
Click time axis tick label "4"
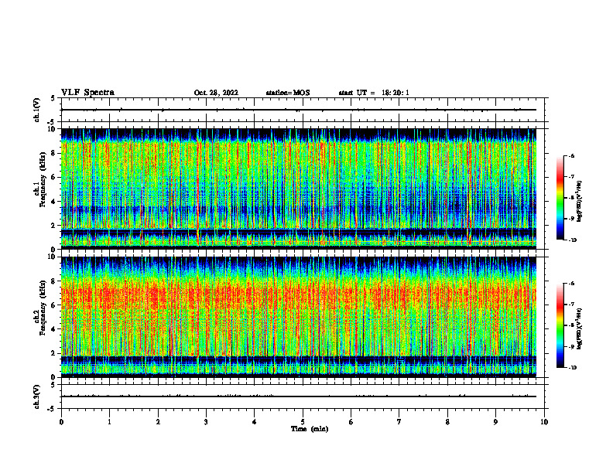pos(254,422)
